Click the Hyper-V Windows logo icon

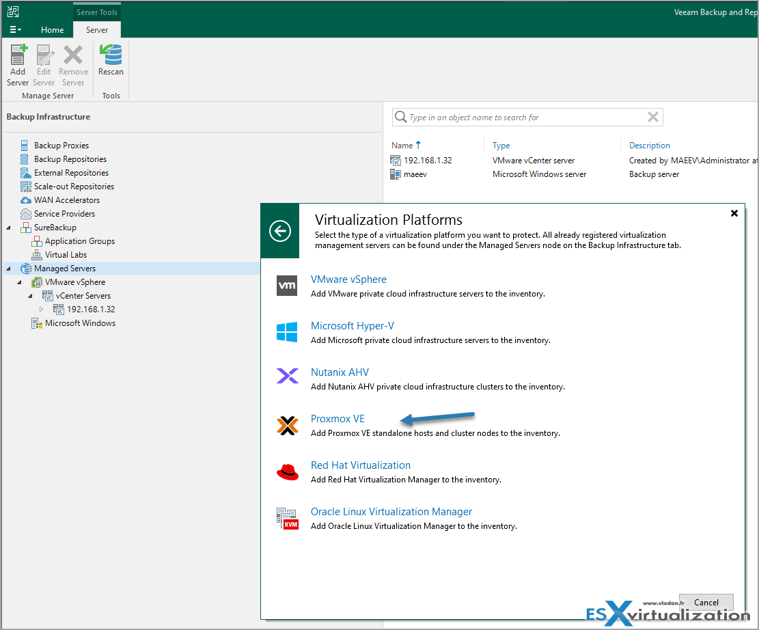point(287,332)
